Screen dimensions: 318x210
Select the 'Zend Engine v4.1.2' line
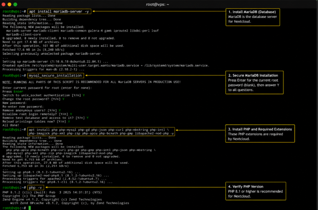(x=52, y=199)
